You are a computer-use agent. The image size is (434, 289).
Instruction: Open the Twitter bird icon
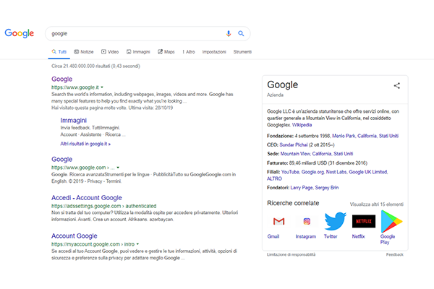coord(335,221)
